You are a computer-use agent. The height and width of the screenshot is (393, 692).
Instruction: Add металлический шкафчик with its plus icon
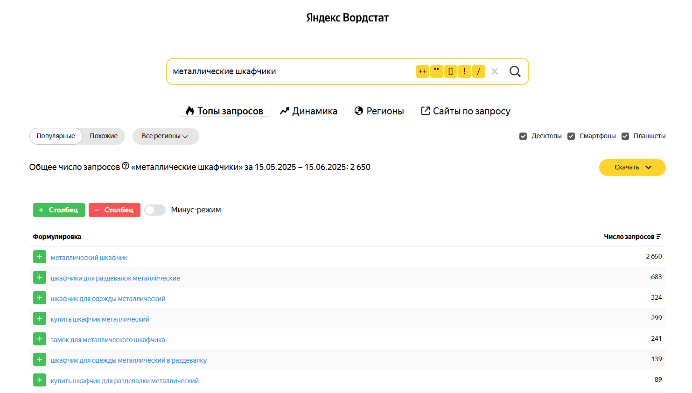point(40,257)
